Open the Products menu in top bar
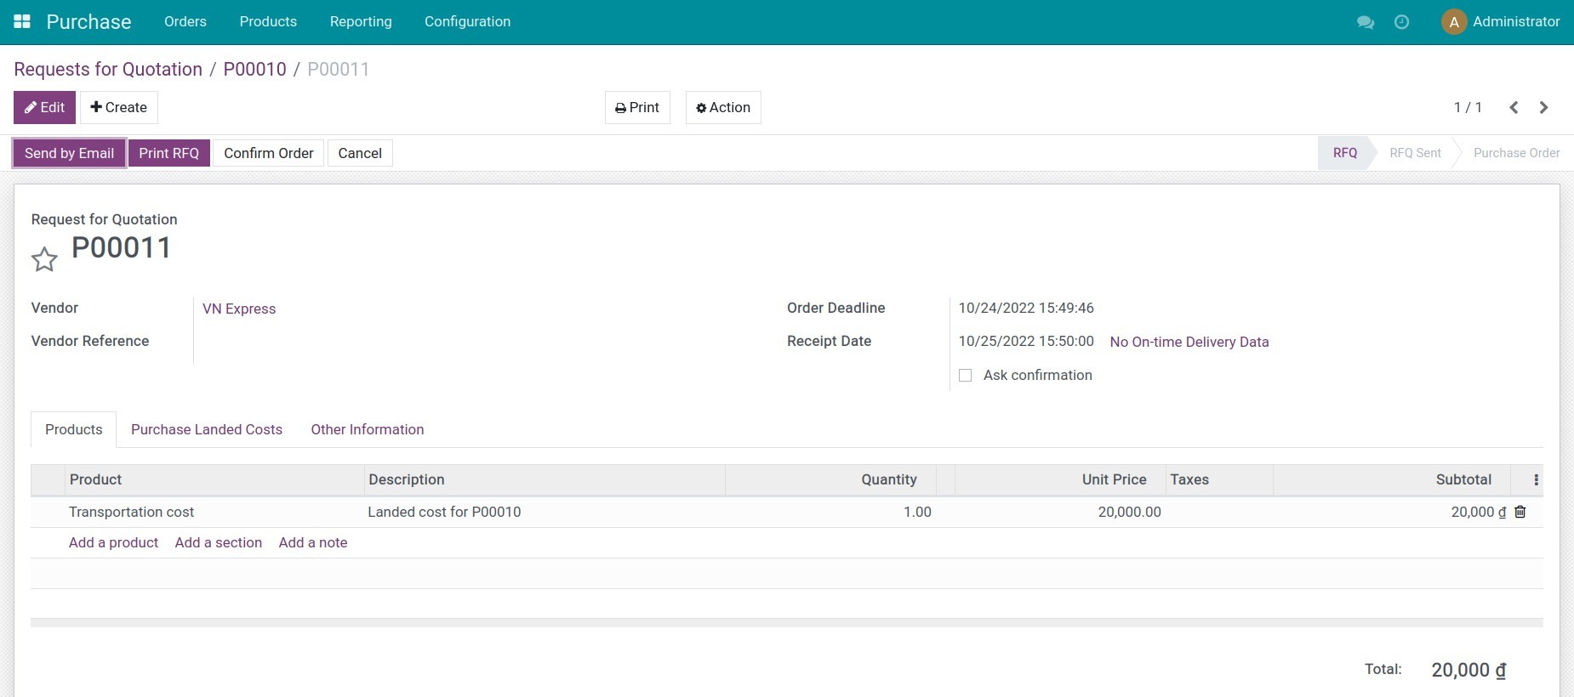The height and width of the screenshot is (697, 1574). tap(268, 21)
